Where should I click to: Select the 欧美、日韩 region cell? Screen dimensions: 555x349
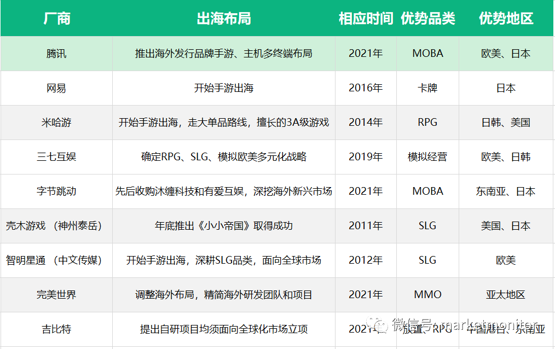pyautogui.click(x=506, y=156)
